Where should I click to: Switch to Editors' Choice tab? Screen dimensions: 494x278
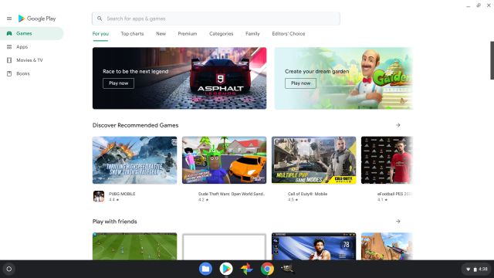pyautogui.click(x=289, y=34)
